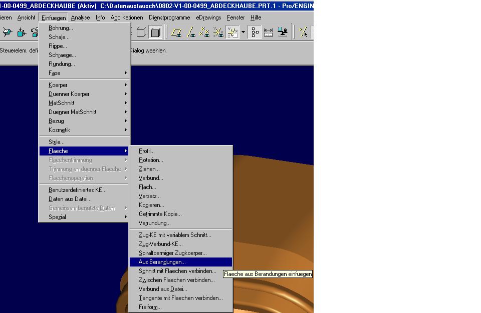The image size is (481, 313).
Task: Choose Tangente mit Flaechen verbinden...
Action: (181, 298)
